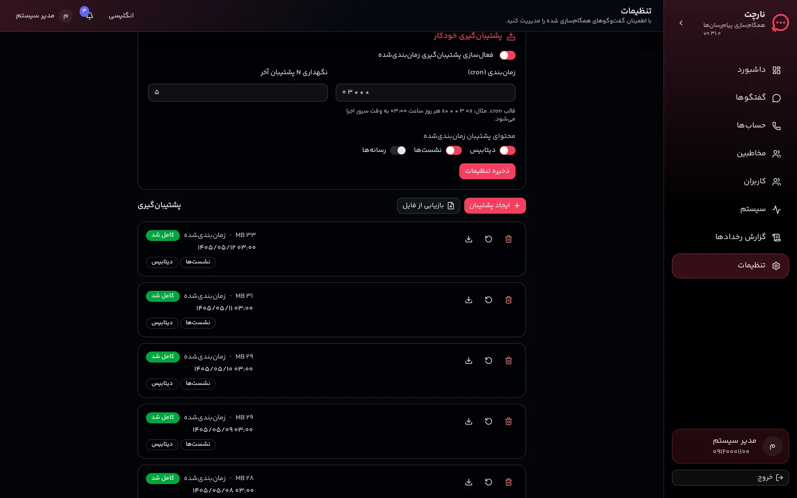Open Accounts (حساب‌ها) in sidebar
The image size is (797, 498).
[x=730, y=126]
